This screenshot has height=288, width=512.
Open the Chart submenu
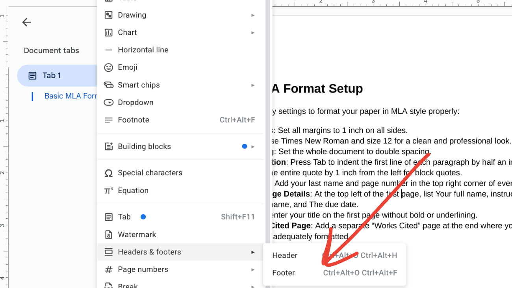[x=253, y=32]
